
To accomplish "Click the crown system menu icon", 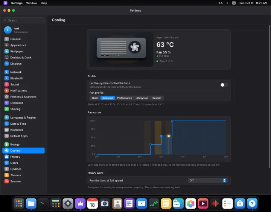I will tap(6, 3).
